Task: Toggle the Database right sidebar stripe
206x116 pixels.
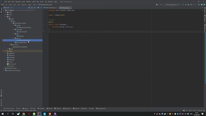Action: pos(205,18)
